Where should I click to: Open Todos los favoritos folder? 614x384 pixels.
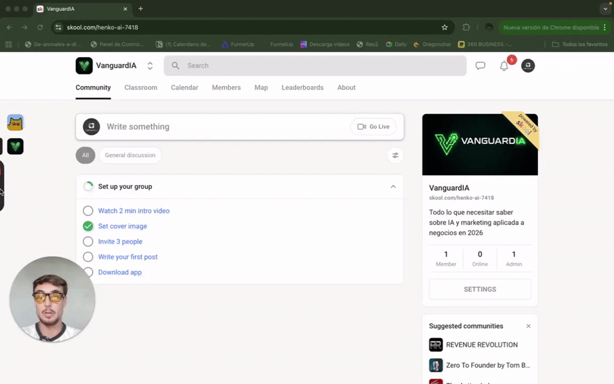point(580,44)
